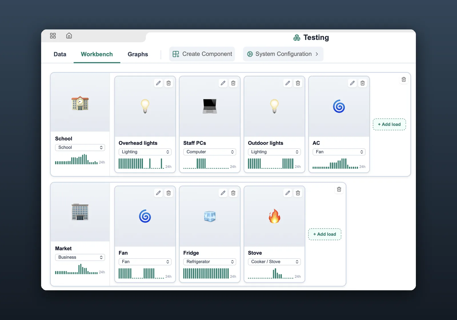Edit the Market Fan load

(x=158, y=193)
